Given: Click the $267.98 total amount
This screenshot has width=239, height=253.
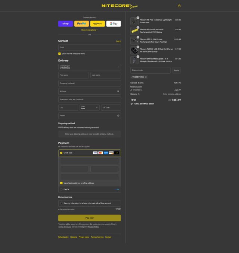Looking at the screenshot, I should pos(176,100).
